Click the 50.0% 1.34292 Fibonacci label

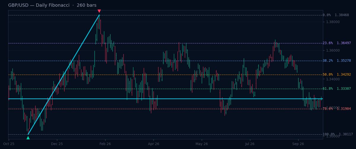tap(337, 75)
